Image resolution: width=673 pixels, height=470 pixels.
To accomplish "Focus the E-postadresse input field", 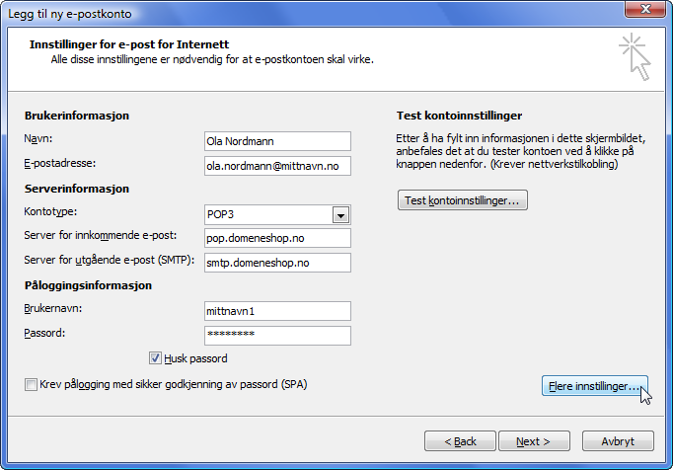I will (x=277, y=166).
